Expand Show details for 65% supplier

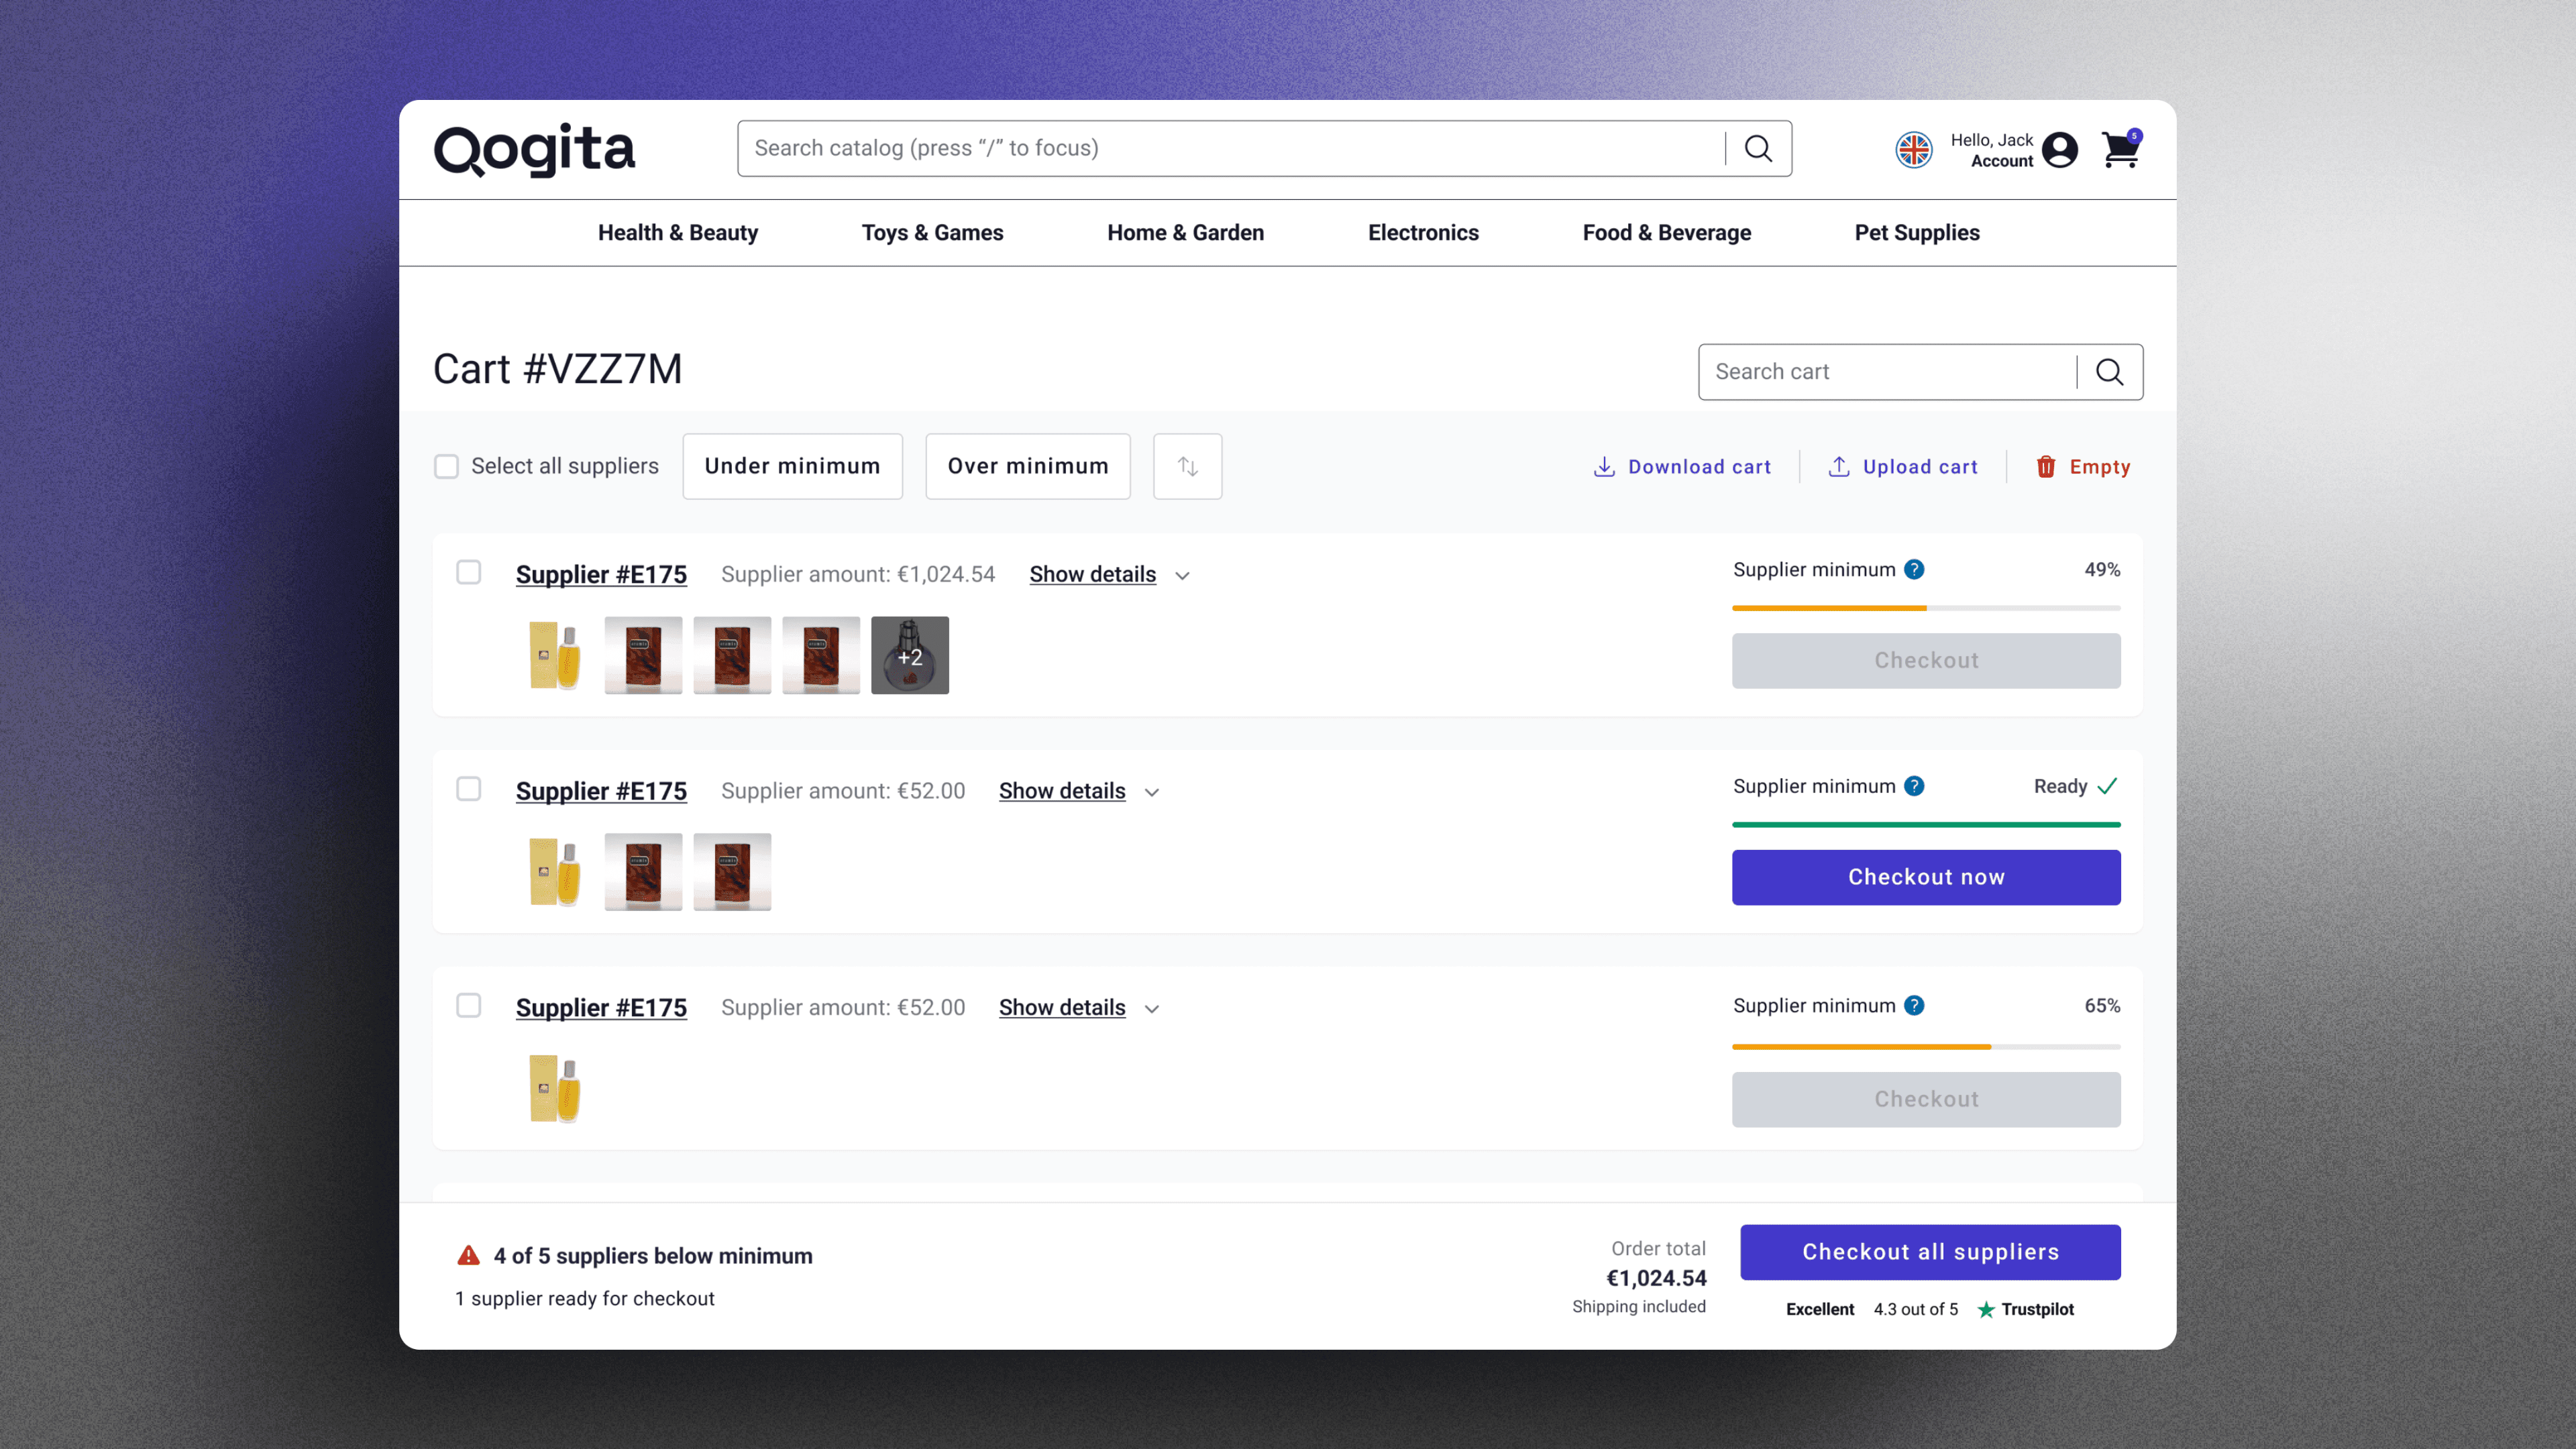pos(1062,1007)
